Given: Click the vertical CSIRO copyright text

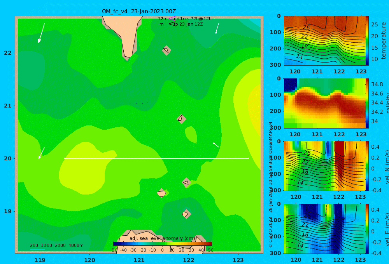Looking at the screenshot, I should coord(270,184).
